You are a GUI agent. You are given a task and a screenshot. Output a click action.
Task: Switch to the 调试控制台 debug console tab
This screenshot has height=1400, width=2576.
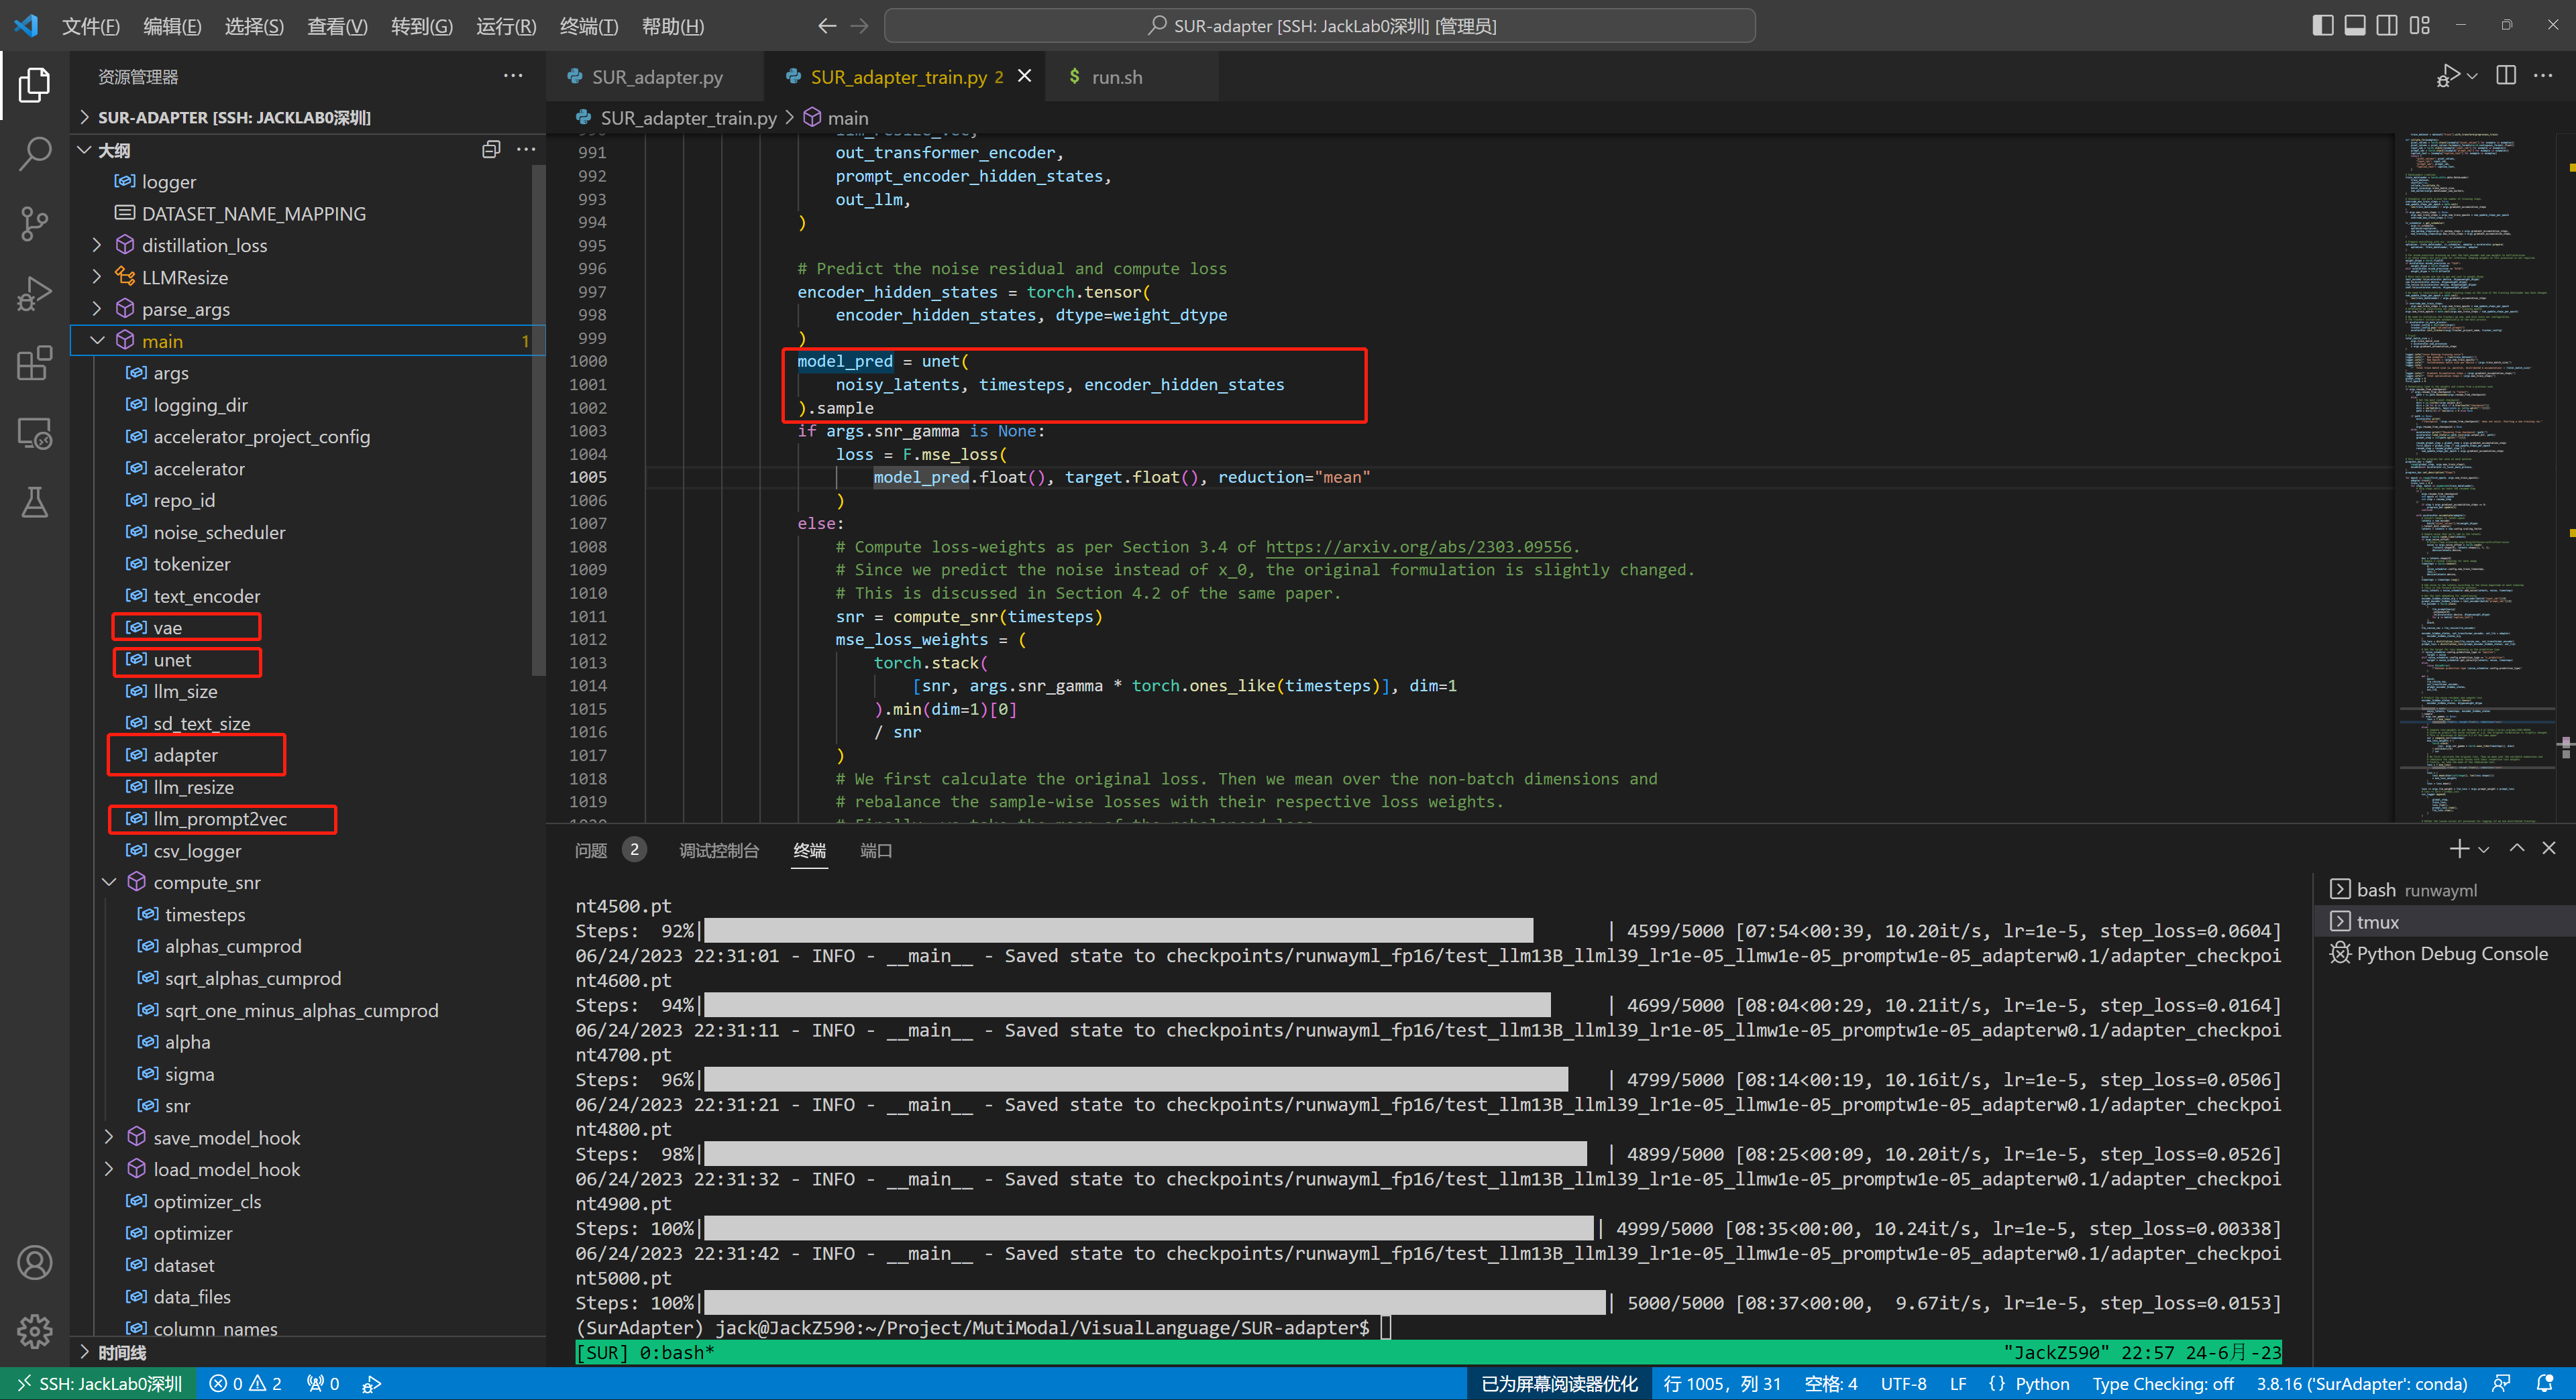tap(719, 850)
